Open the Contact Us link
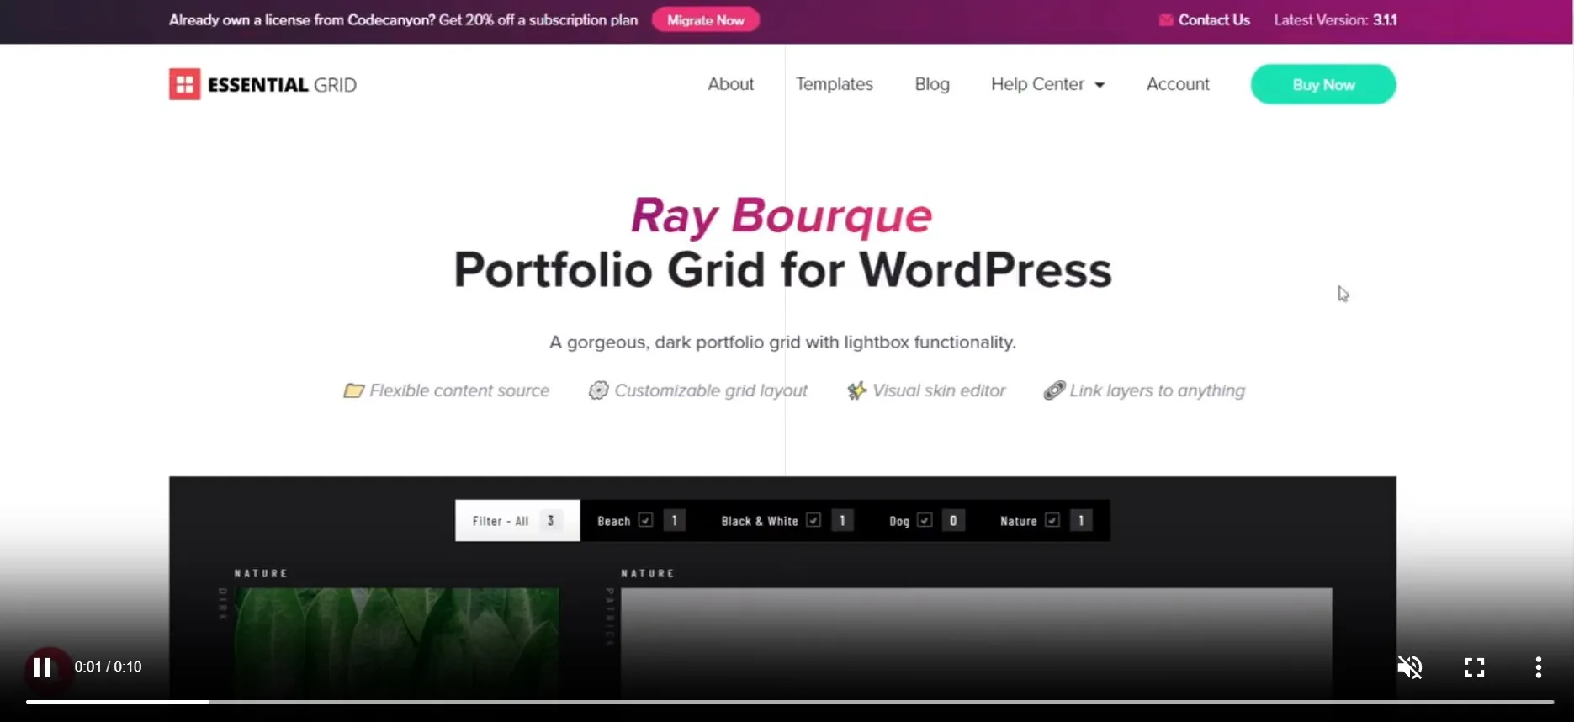 [x=1214, y=20]
